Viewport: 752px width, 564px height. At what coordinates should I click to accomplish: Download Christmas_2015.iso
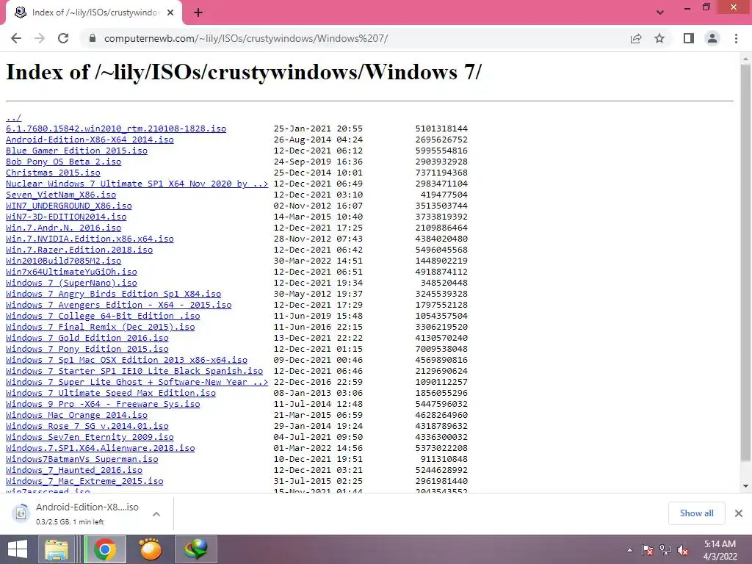pyautogui.click(x=53, y=173)
